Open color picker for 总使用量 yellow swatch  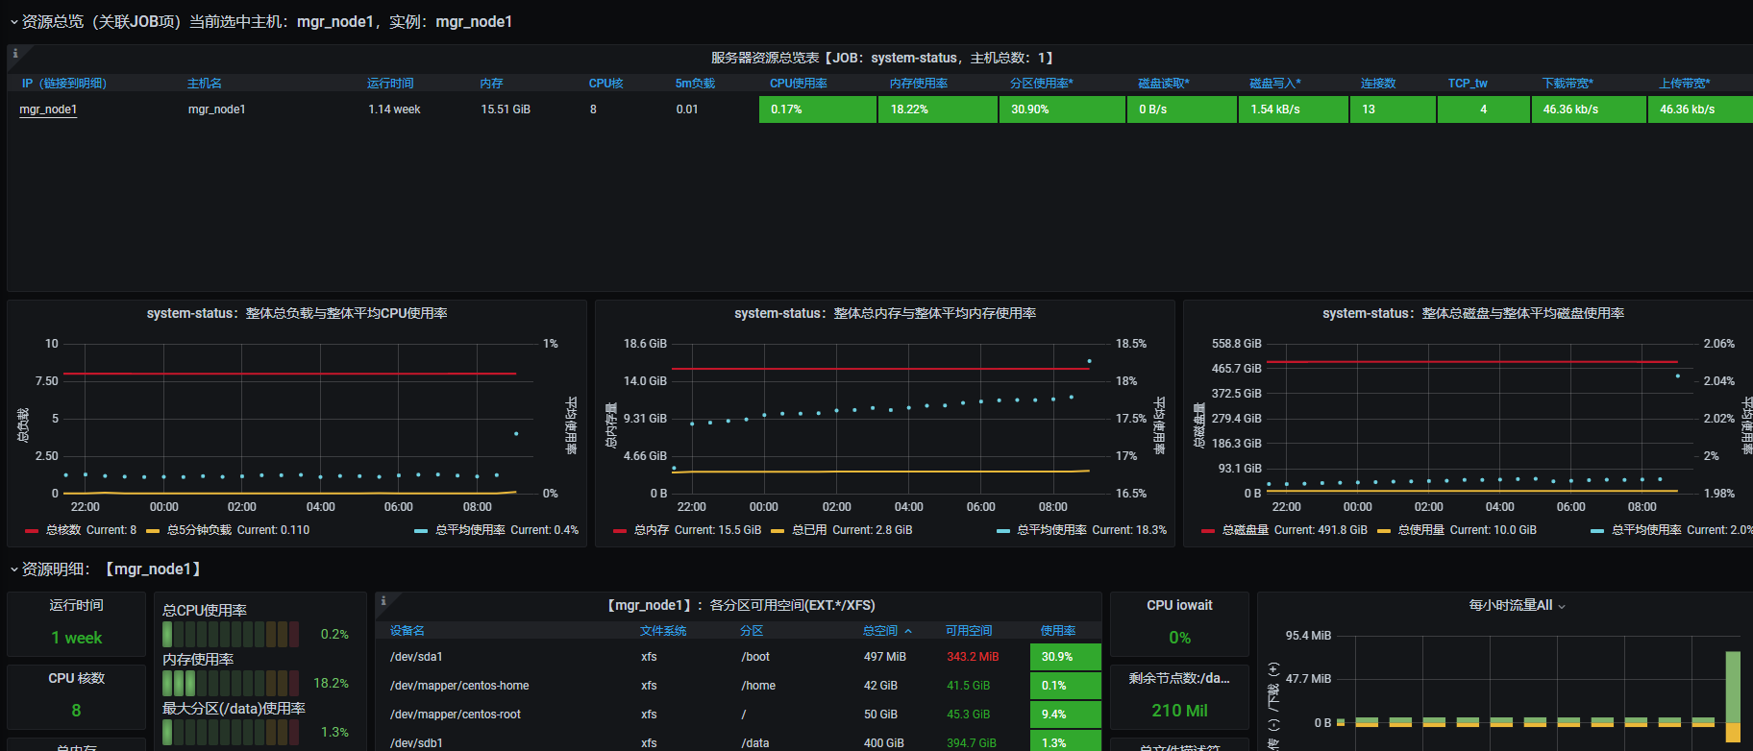coord(1384,530)
